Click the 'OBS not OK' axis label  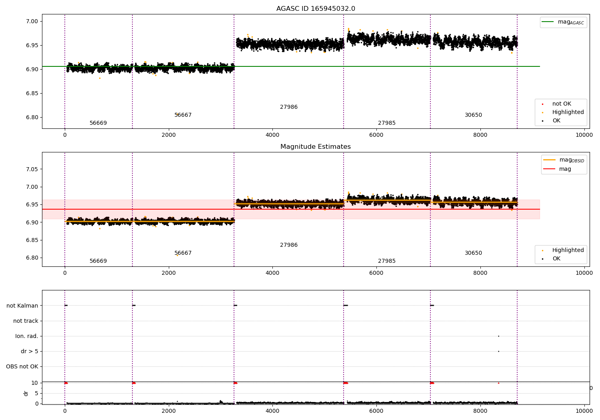coord(22,366)
